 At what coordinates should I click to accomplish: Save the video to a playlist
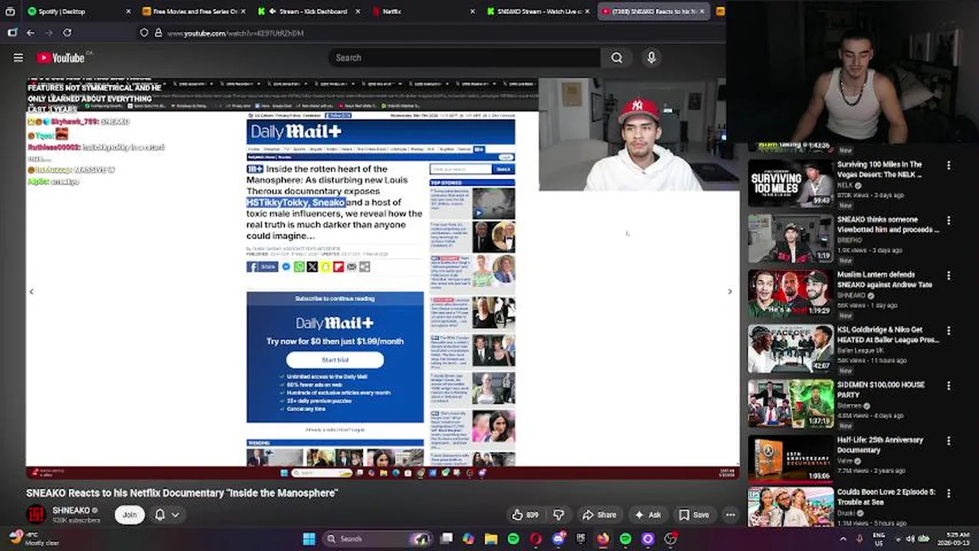(x=694, y=515)
